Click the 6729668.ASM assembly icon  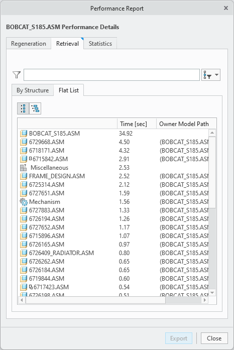click(x=24, y=142)
